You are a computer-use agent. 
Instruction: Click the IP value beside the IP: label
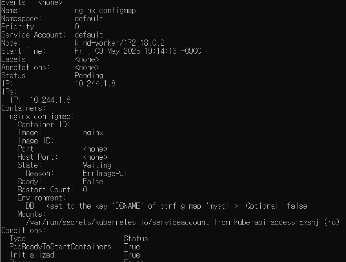pos(95,84)
